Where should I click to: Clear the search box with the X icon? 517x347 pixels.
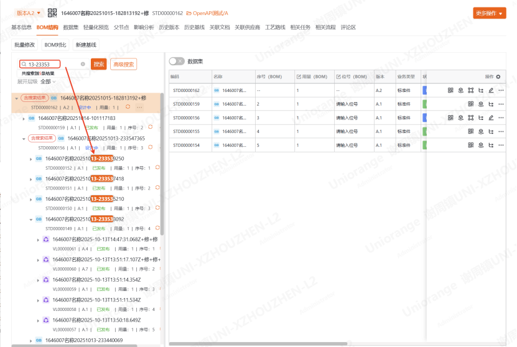pyautogui.click(x=83, y=64)
